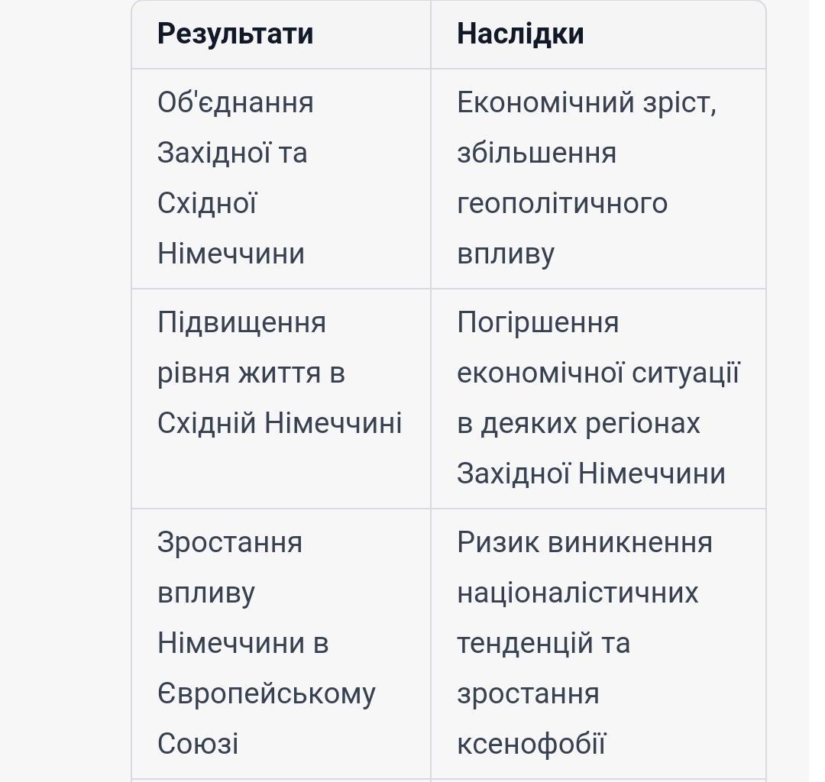Click the word "збільшення" in the first row
The width and height of the screenshot is (825, 782).
(536, 153)
